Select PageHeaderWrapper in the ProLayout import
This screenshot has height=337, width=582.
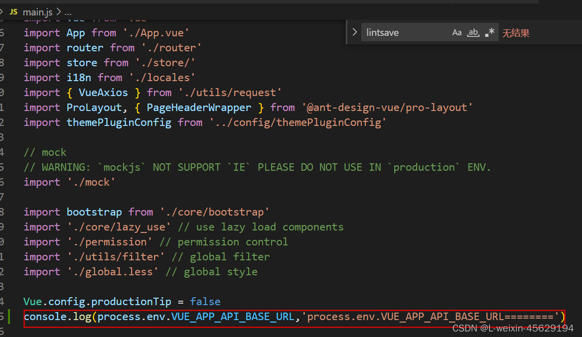tap(199, 107)
